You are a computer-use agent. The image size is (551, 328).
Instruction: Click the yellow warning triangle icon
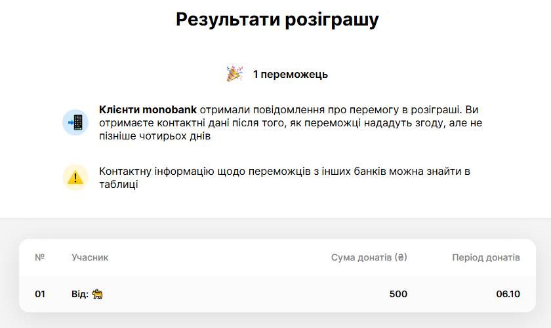point(75,177)
